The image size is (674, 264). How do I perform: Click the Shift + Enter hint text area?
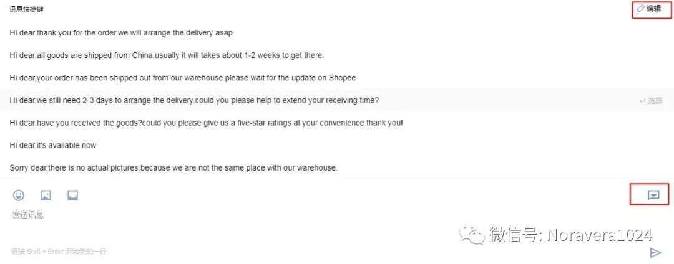[59, 252]
